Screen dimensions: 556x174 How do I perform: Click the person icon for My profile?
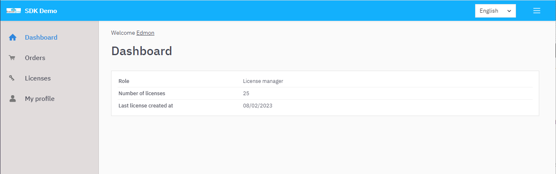tap(13, 99)
